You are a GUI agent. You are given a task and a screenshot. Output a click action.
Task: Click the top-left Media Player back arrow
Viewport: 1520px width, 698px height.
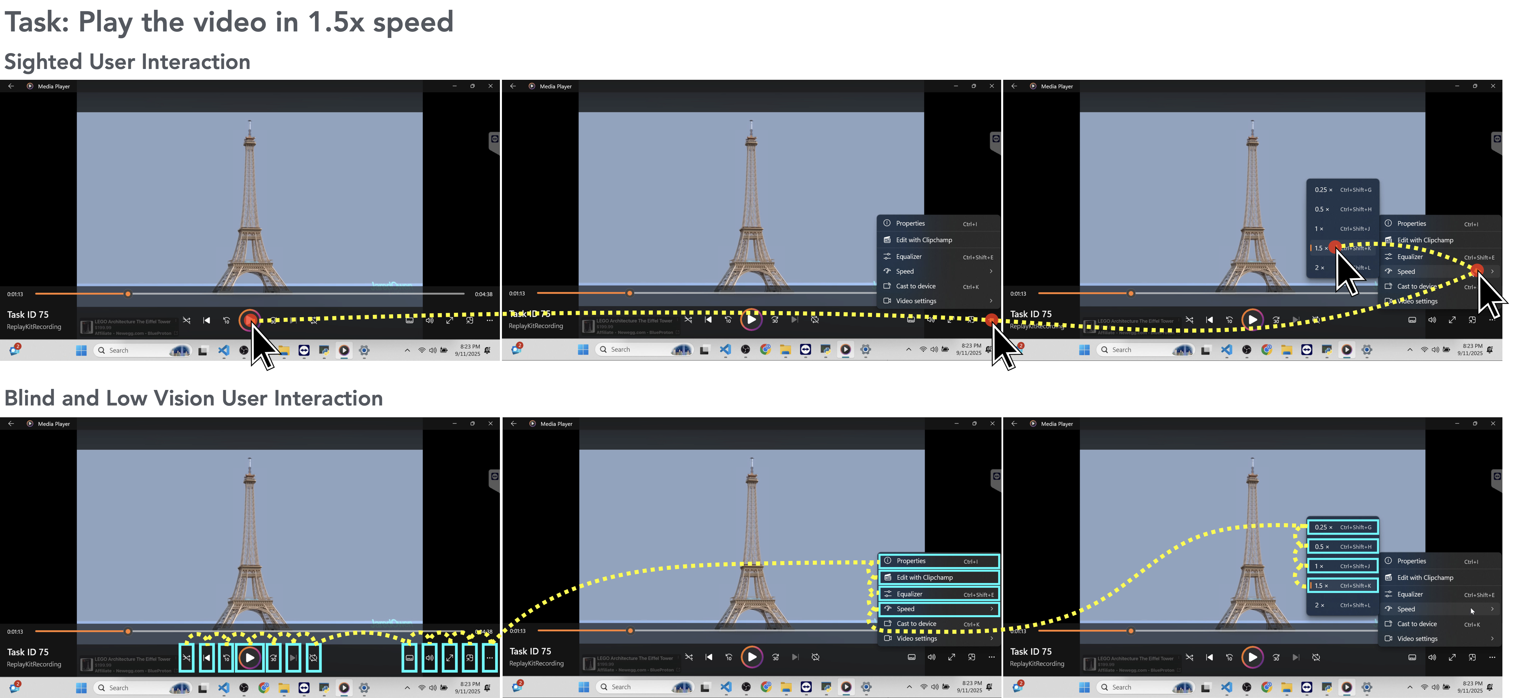pyautogui.click(x=10, y=86)
